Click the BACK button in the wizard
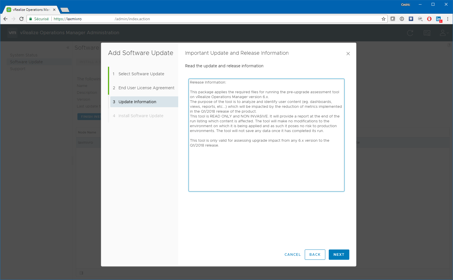 pyautogui.click(x=315, y=255)
